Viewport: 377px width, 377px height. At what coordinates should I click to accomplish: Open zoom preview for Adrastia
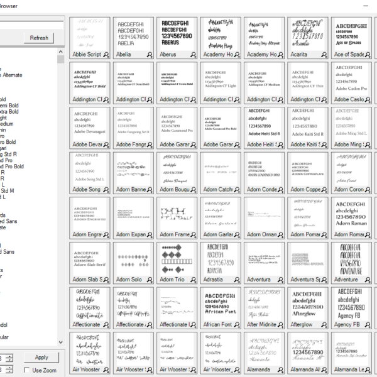pos(237,280)
